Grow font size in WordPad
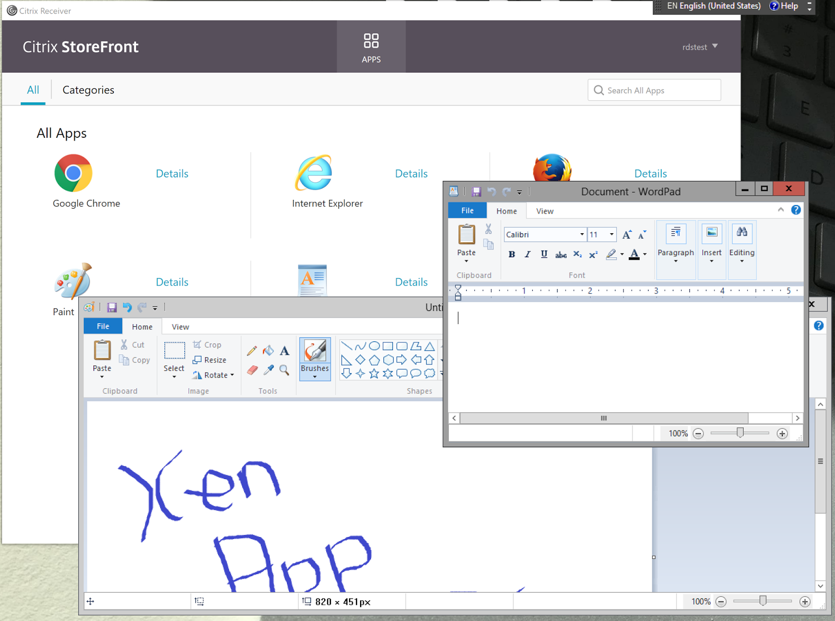Image resolution: width=835 pixels, height=621 pixels. pyautogui.click(x=627, y=235)
